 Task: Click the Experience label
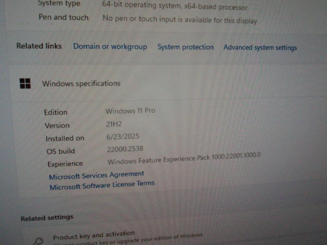tap(65, 164)
